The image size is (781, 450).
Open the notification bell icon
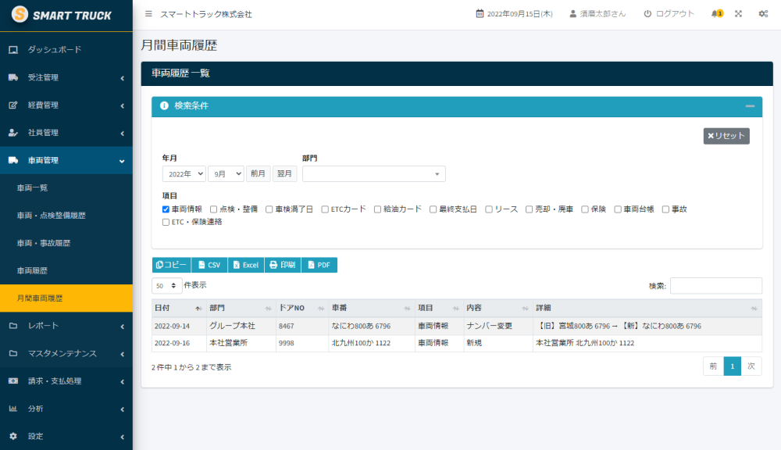click(715, 14)
